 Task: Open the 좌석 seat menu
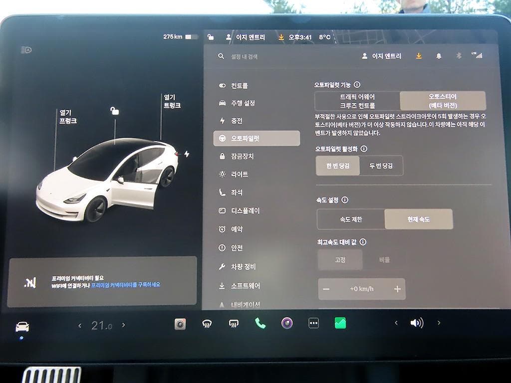(231, 192)
